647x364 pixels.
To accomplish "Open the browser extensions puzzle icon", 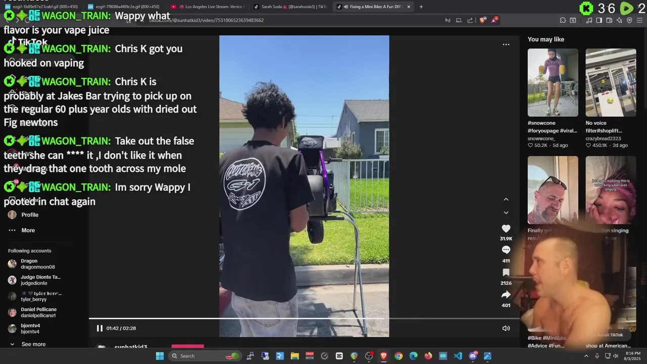I will pos(563,20).
